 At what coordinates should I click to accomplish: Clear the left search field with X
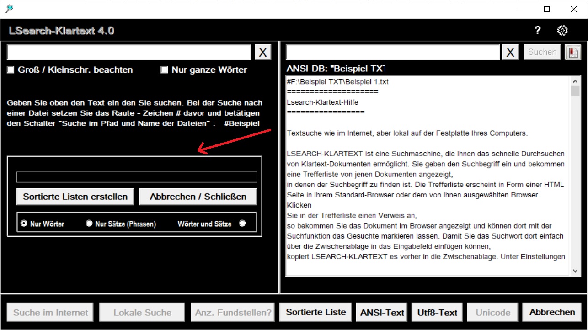coord(262,52)
